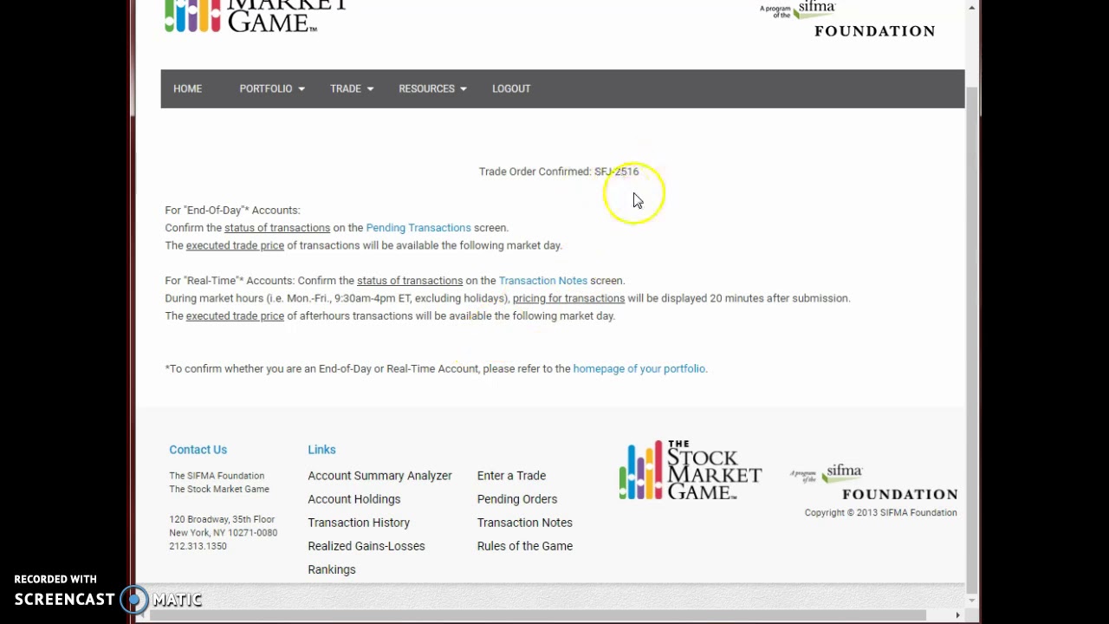This screenshot has height=624, width=1109.
Task: Click the scrollbar down arrow
Action: 972,601
